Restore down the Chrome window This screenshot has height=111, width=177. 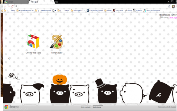coord(172,1)
